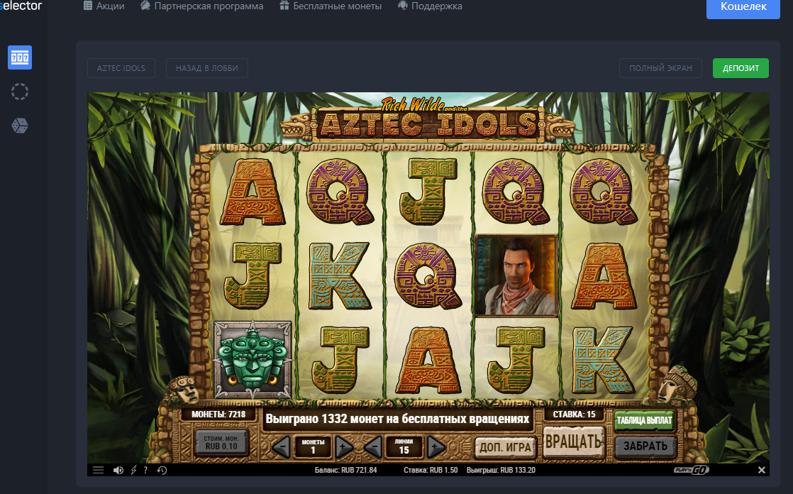The height and width of the screenshot is (494, 793).
Task: Open the Акции menu item
Action: coord(104,6)
